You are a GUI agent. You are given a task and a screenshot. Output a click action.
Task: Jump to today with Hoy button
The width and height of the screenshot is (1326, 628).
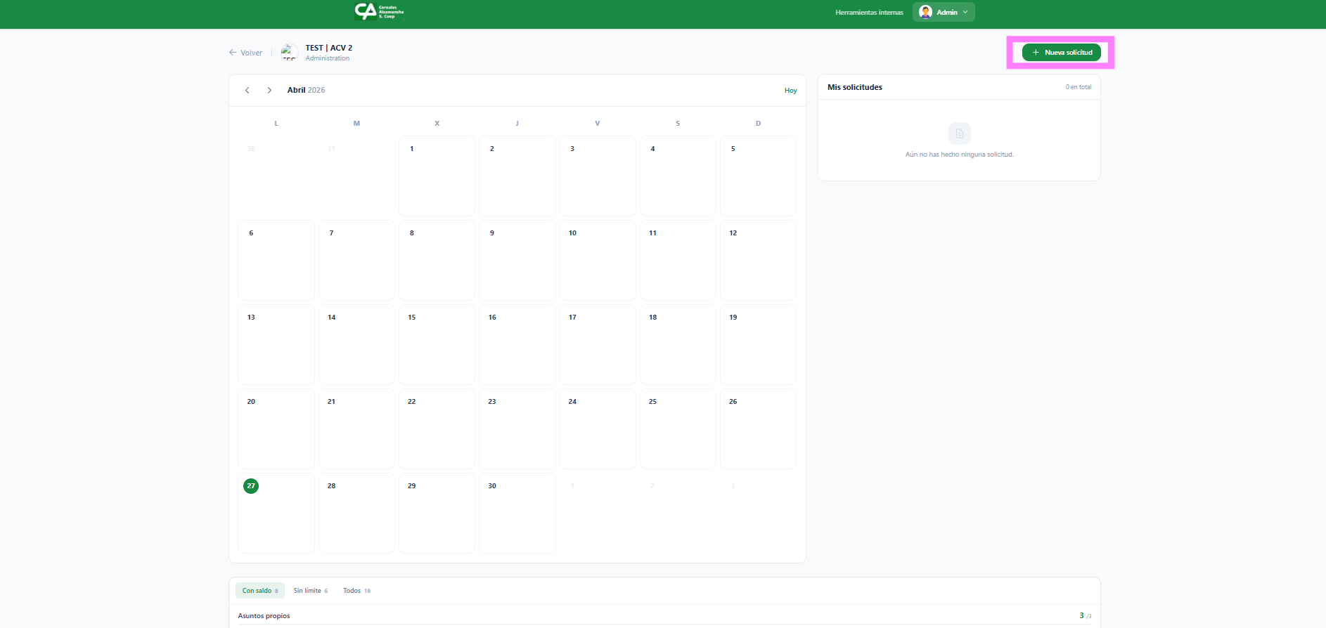790,91
